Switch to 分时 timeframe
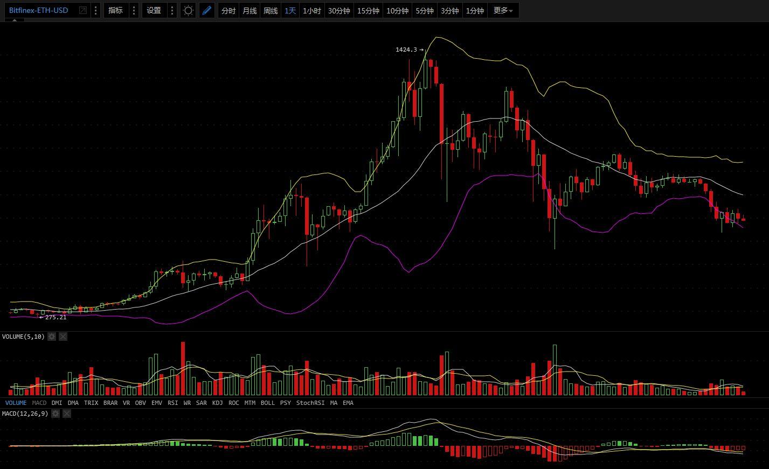Viewport: 769px width, 469px height. click(228, 11)
